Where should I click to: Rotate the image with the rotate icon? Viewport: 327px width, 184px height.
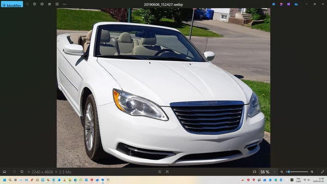27,4
